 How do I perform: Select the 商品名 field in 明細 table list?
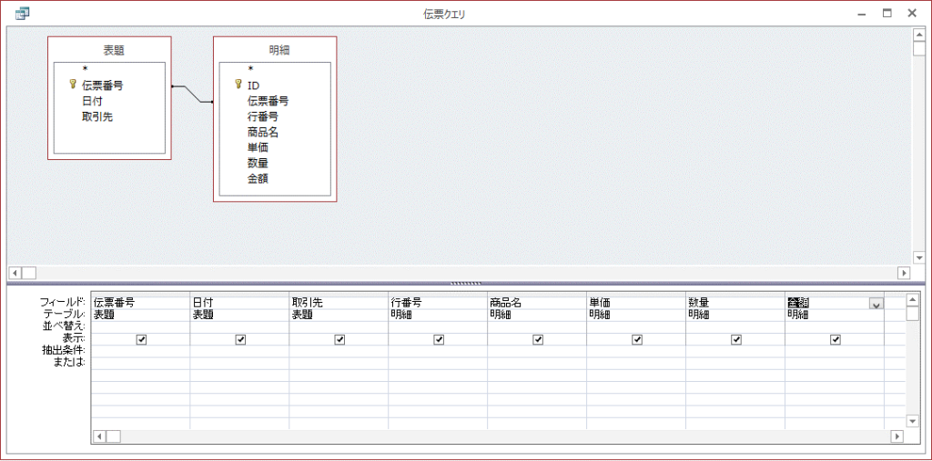click(x=263, y=132)
